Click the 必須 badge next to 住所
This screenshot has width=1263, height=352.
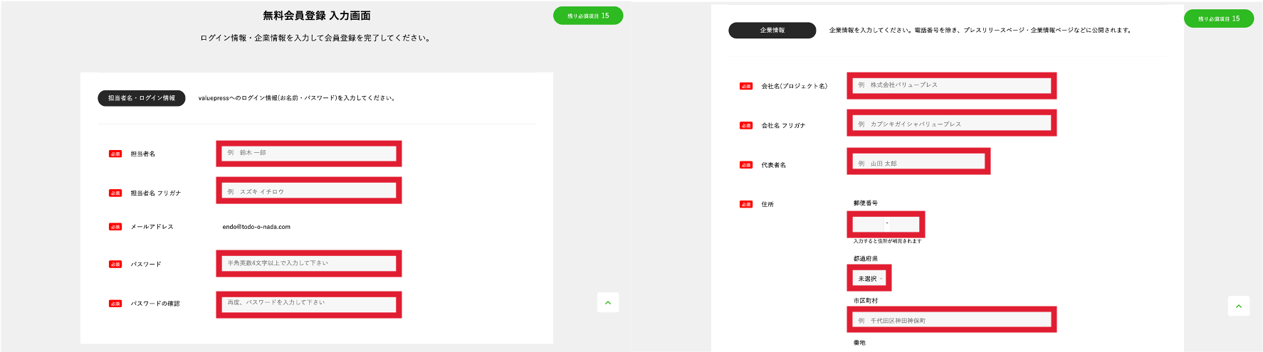[x=745, y=204]
